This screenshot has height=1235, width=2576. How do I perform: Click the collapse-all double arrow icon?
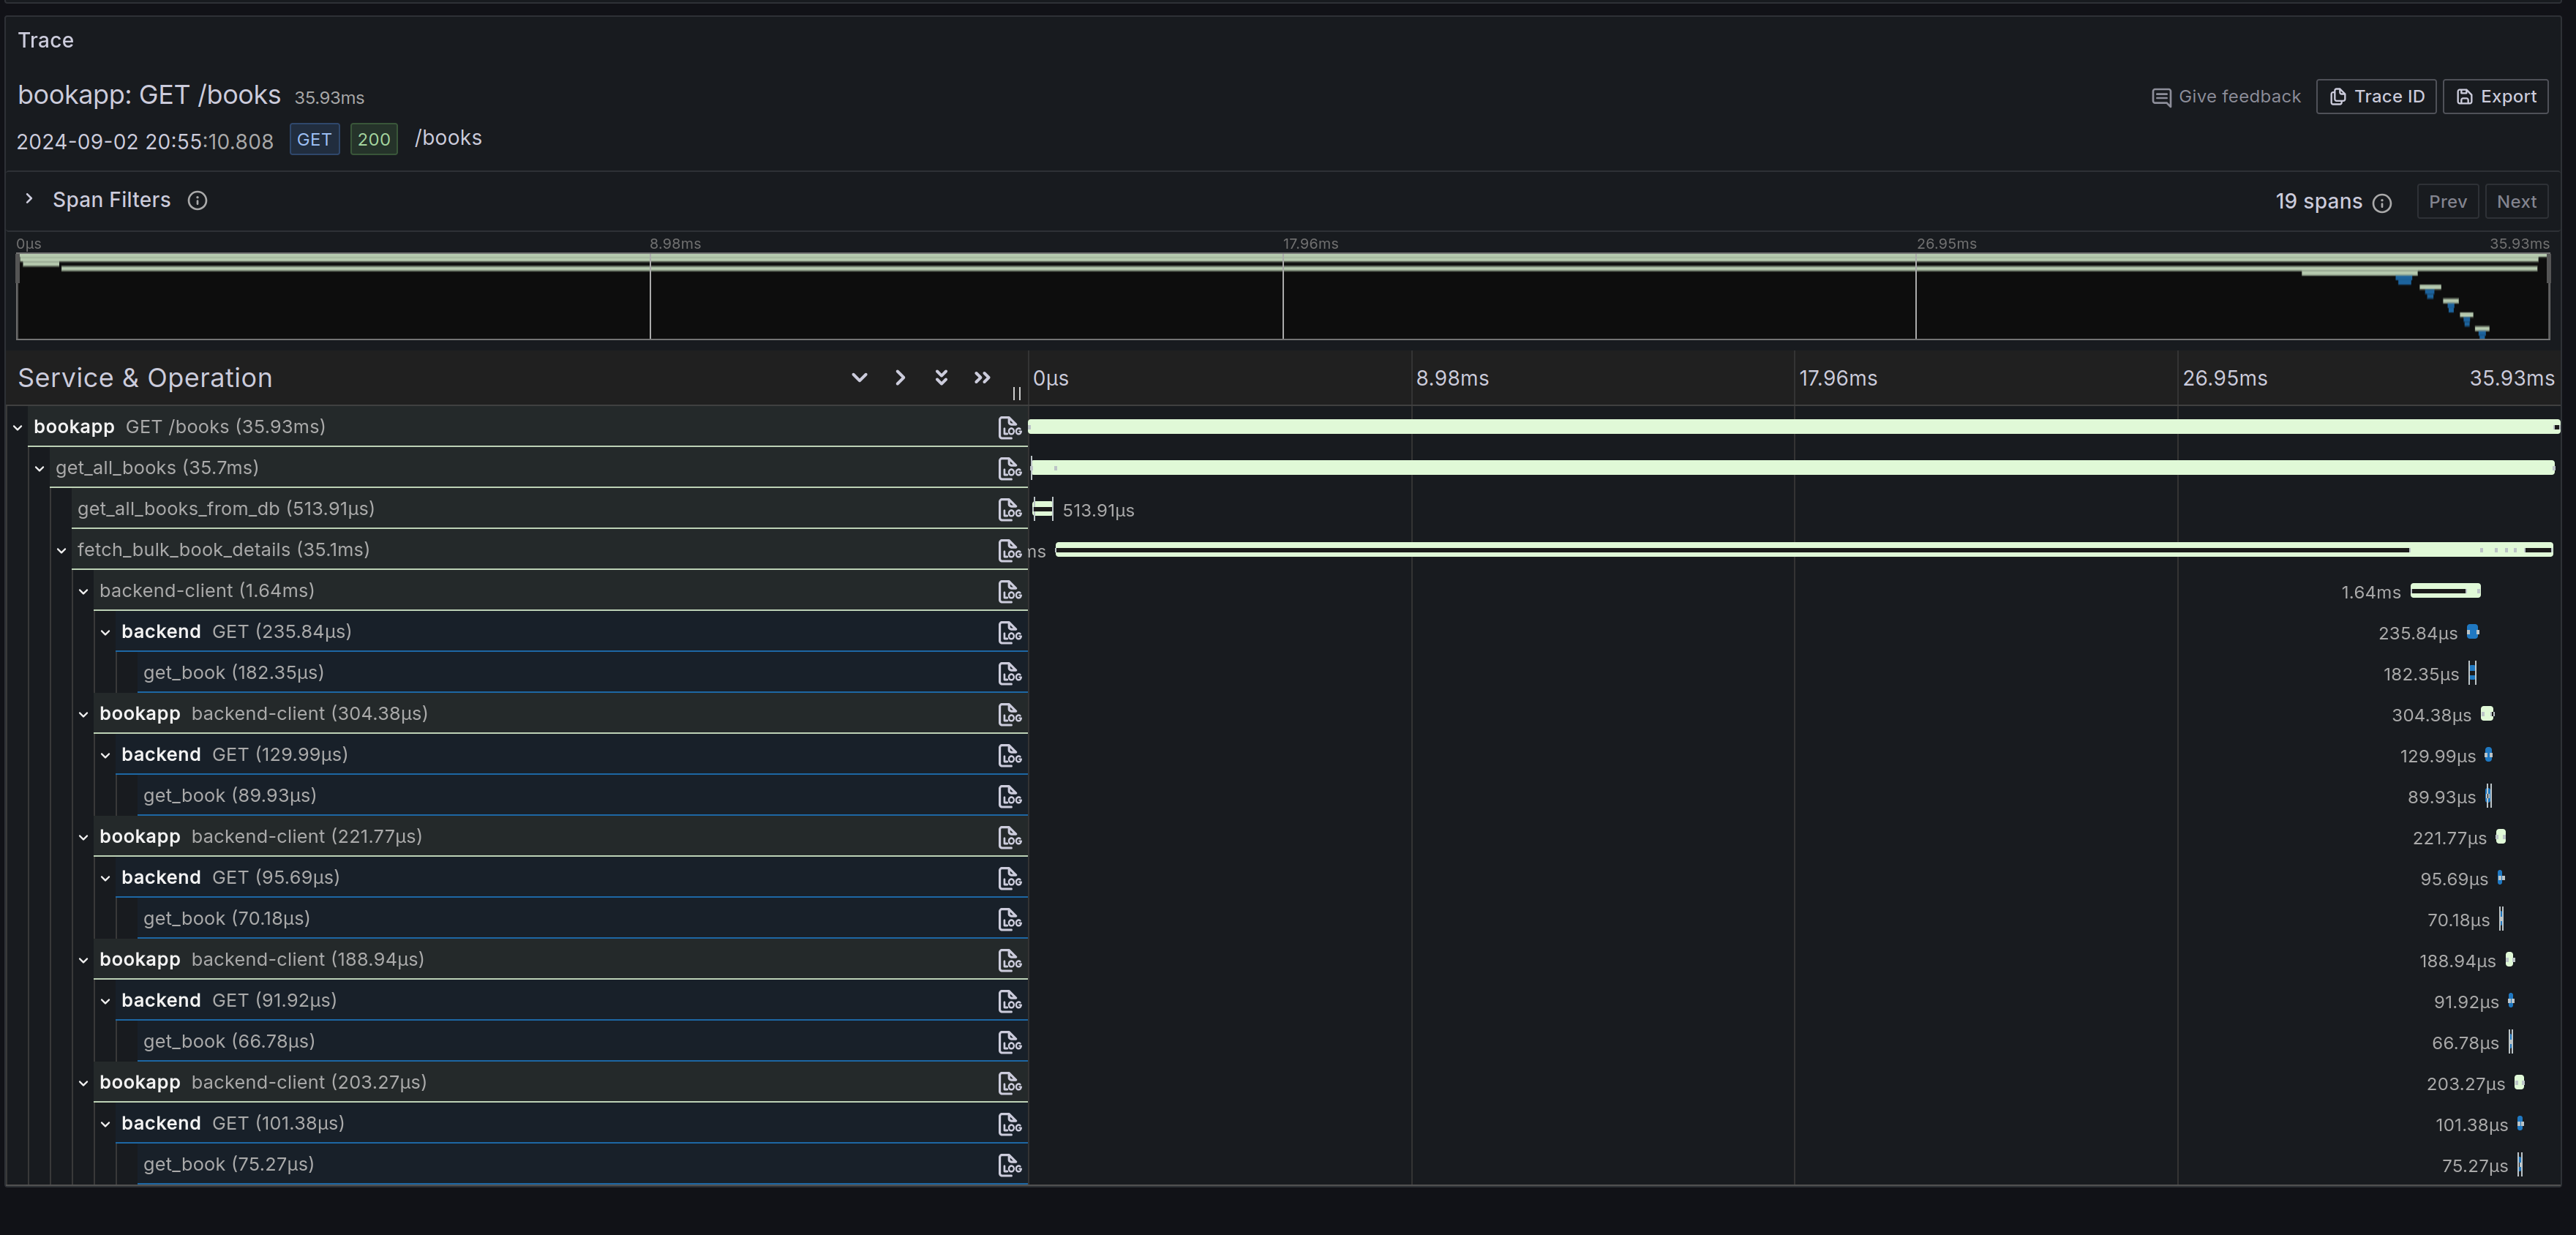coord(982,378)
